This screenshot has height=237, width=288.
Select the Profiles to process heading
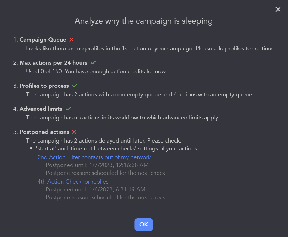click(x=44, y=86)
